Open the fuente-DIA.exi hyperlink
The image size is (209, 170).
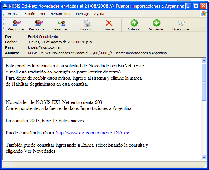click(93, 133)
